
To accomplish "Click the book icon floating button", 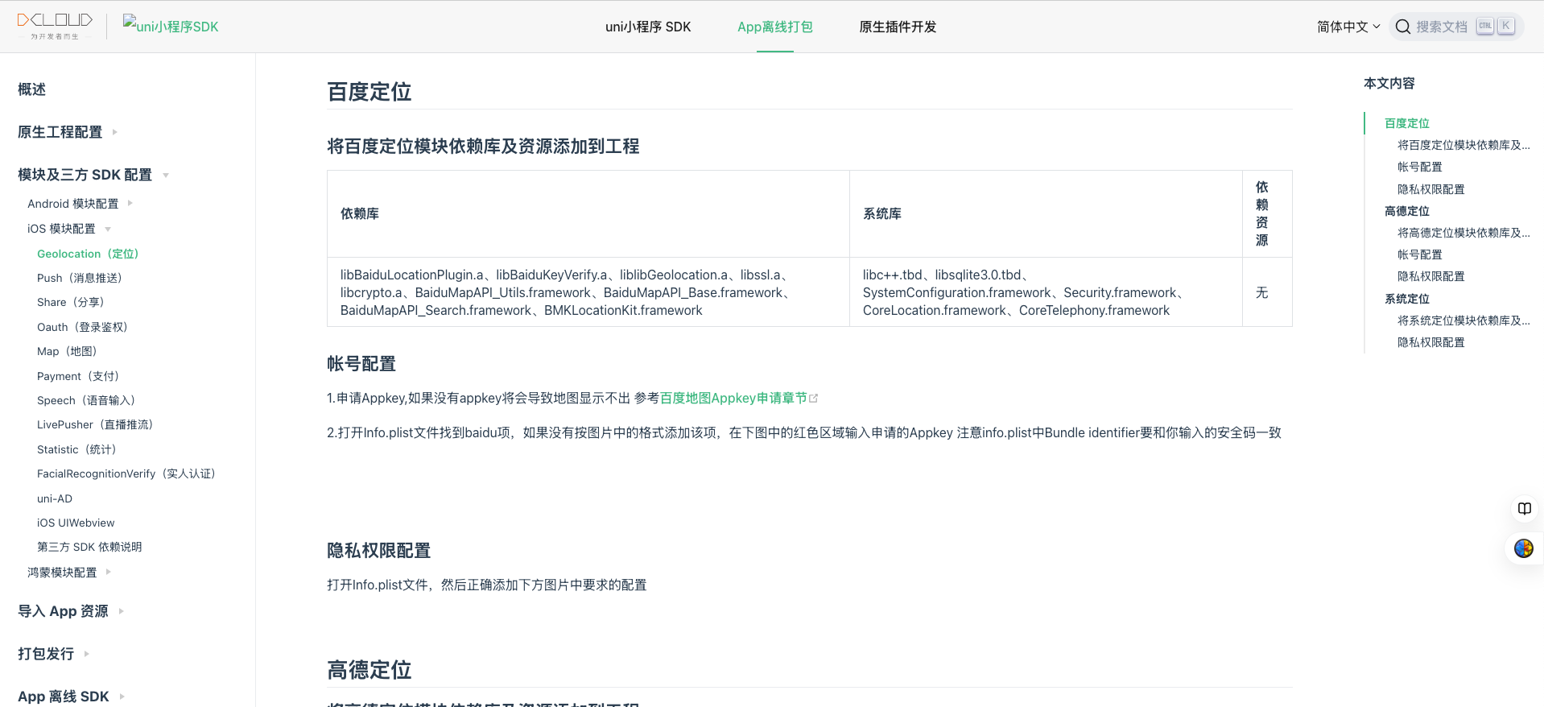I will 1524,509.
